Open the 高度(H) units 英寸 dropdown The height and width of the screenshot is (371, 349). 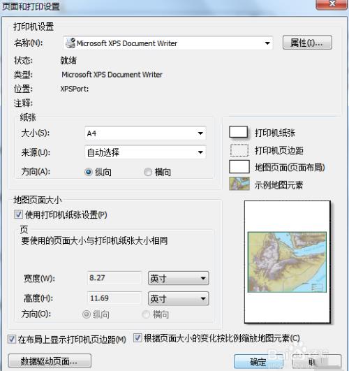pyautogui.click(x=178, y=298)
